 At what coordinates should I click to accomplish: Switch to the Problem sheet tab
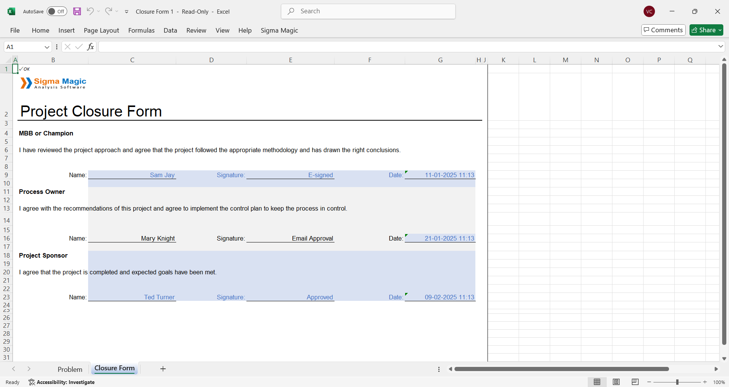[x=70, y=369]
